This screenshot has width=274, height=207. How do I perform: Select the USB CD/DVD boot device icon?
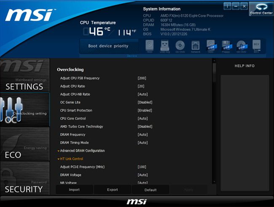pyautogui.click(x=242, y=46)
